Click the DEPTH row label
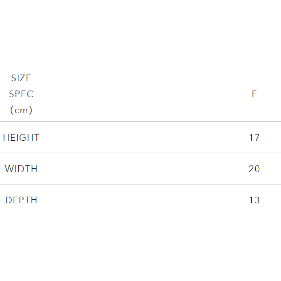The height and width of the screenshot is (281, 281). [x=21, y=200]
